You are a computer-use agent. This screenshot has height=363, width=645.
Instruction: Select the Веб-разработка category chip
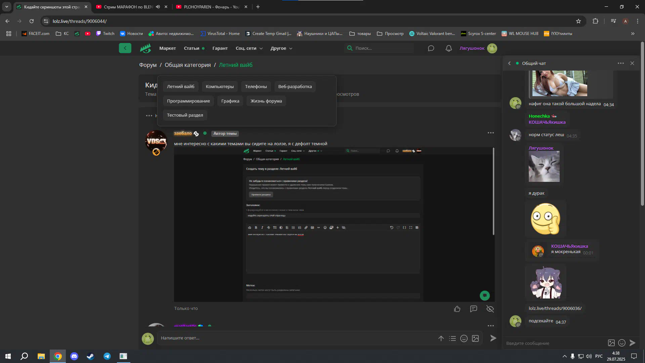(295, 87)
